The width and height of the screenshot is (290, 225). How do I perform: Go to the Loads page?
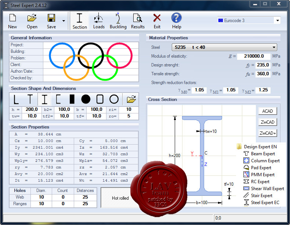(99, 21)
